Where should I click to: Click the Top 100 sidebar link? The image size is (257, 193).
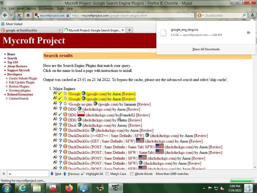click(x=13, y=62)
